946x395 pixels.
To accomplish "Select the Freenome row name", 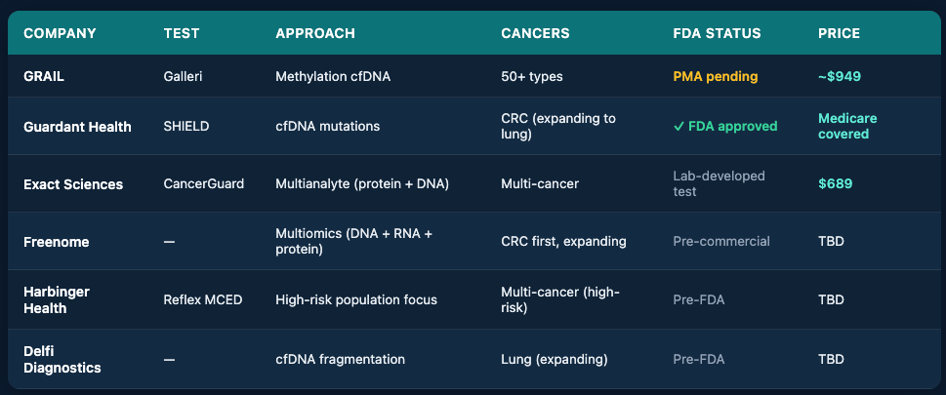I will pyautogui.click(x=56, y=241).
